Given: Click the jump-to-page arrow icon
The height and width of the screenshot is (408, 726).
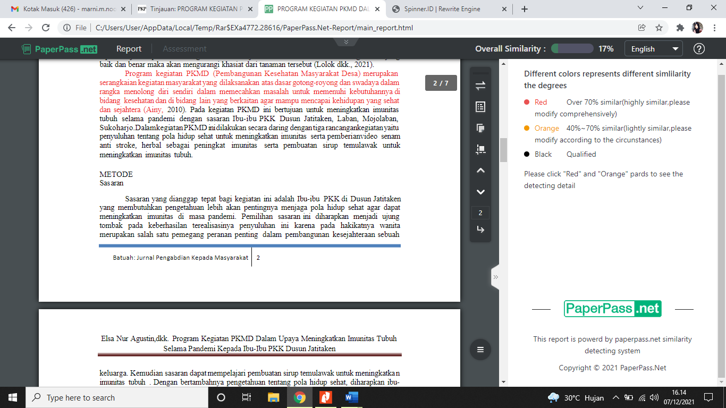Looking at the screenshot, I should (480, 229).
